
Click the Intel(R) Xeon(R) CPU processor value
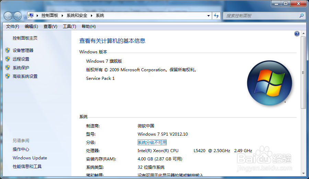pos(195,151)
